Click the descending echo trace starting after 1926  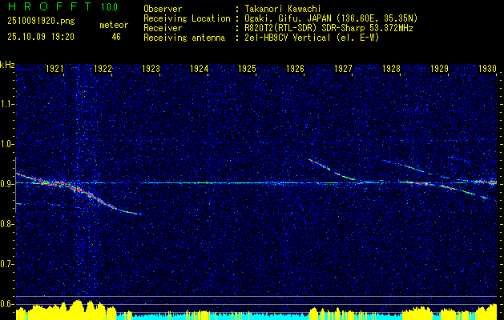[333, 170]
